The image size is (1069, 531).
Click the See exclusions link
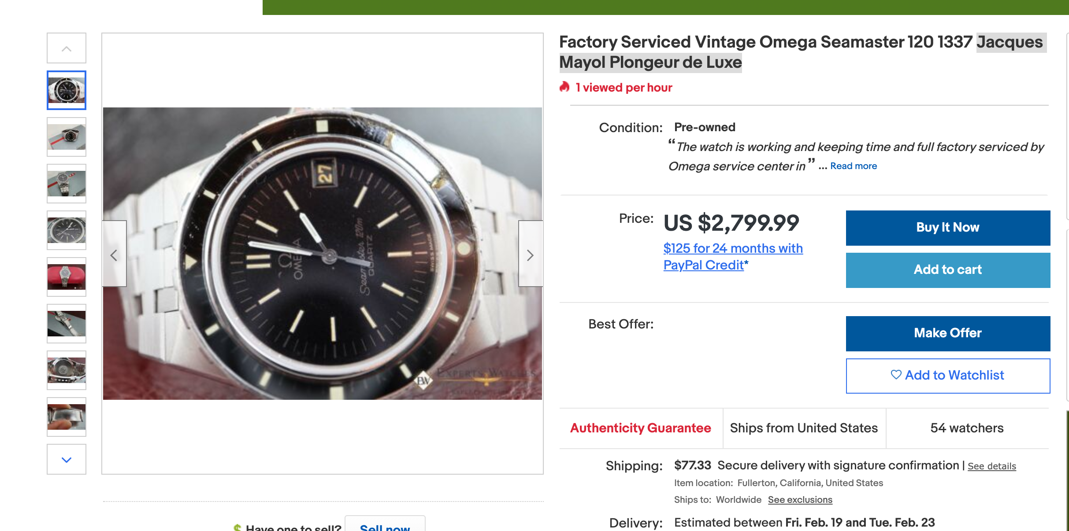(x=800, y=500)
